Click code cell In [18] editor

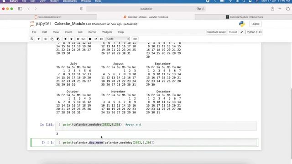coord(156,126)
